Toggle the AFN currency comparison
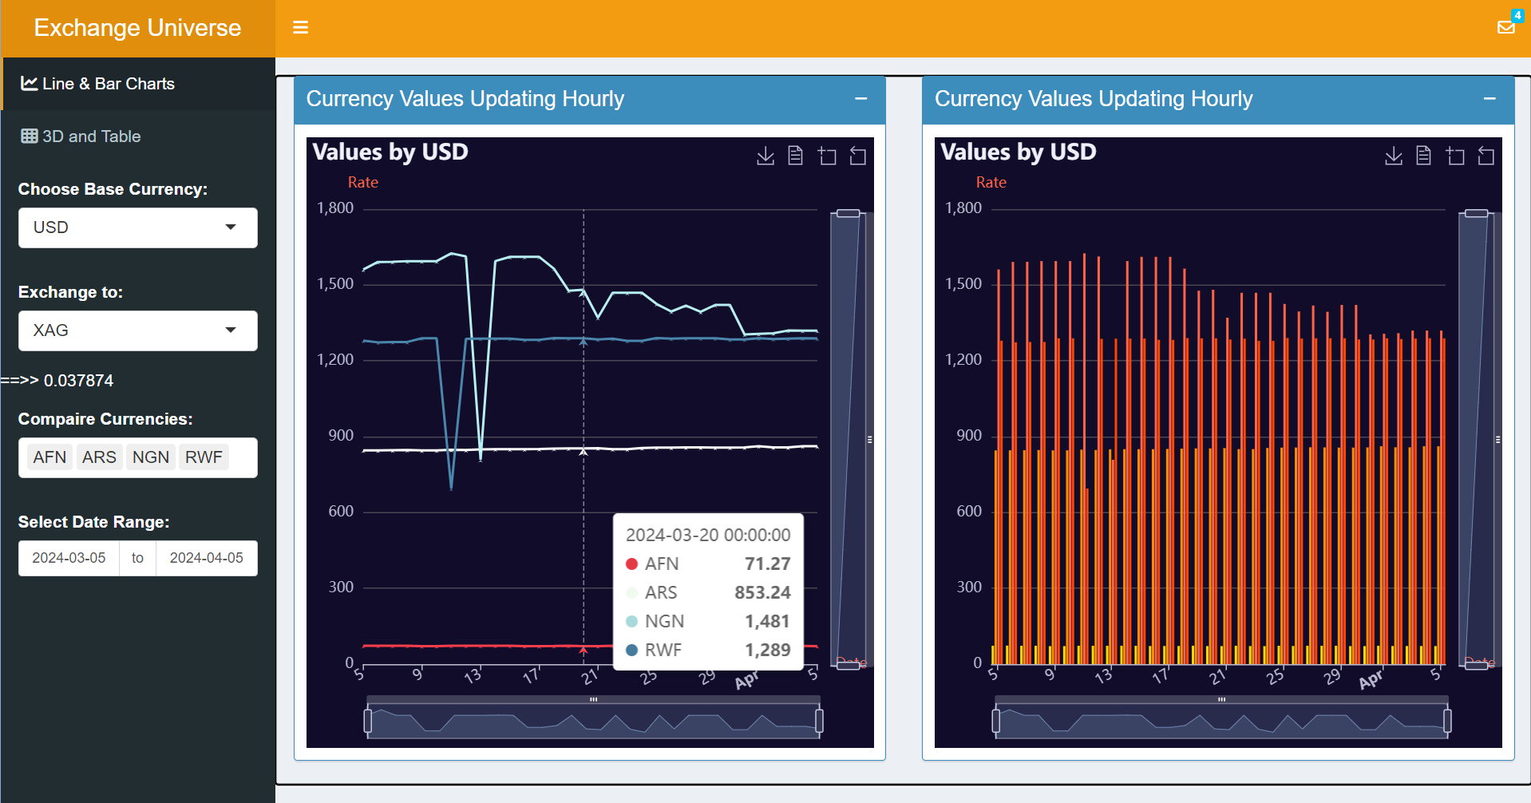Viewport: 1531px width, 803px height. (49, 457)
